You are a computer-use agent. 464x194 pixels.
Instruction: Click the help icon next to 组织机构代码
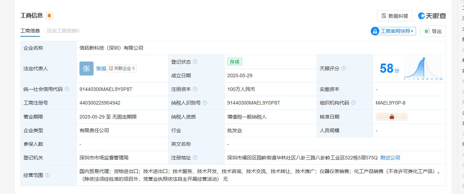pyautogui.click(x=353, y=103)
